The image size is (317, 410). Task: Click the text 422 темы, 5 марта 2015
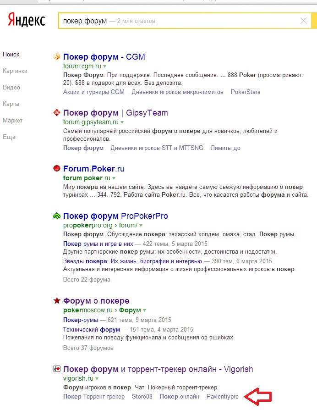click(175, 244)
